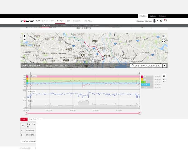Click lap marker 1 on the graph
The height and width of the screenshot is (150, 188).
(30, 73)
